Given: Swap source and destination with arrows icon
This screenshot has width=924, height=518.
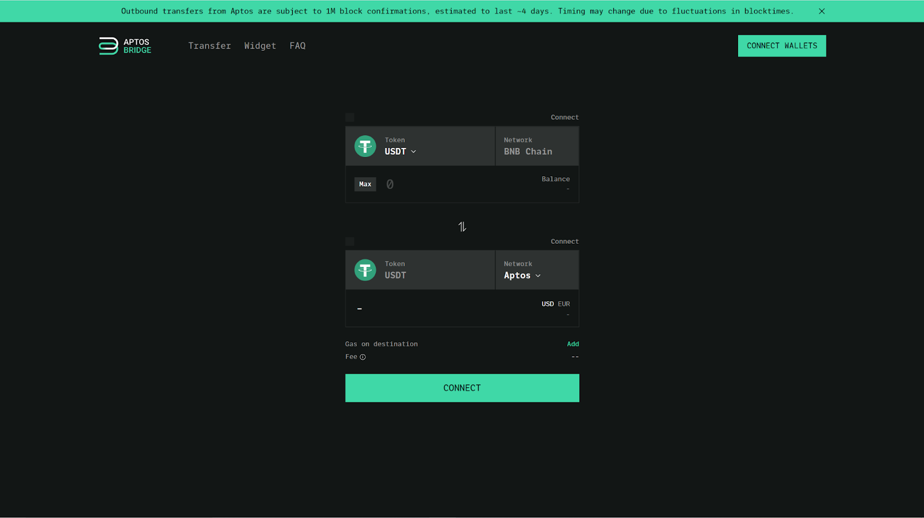Looking at the screenshot, I should coord(462,227).
